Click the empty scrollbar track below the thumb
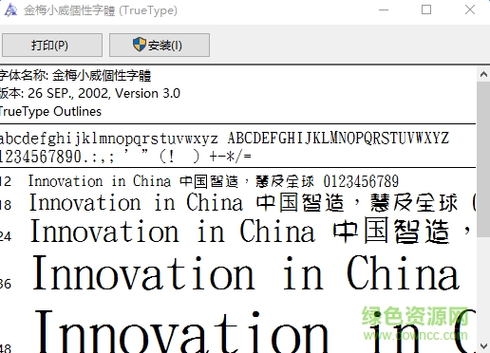Image resolution: width=490 pixels, height=353 pixels. 483,288
